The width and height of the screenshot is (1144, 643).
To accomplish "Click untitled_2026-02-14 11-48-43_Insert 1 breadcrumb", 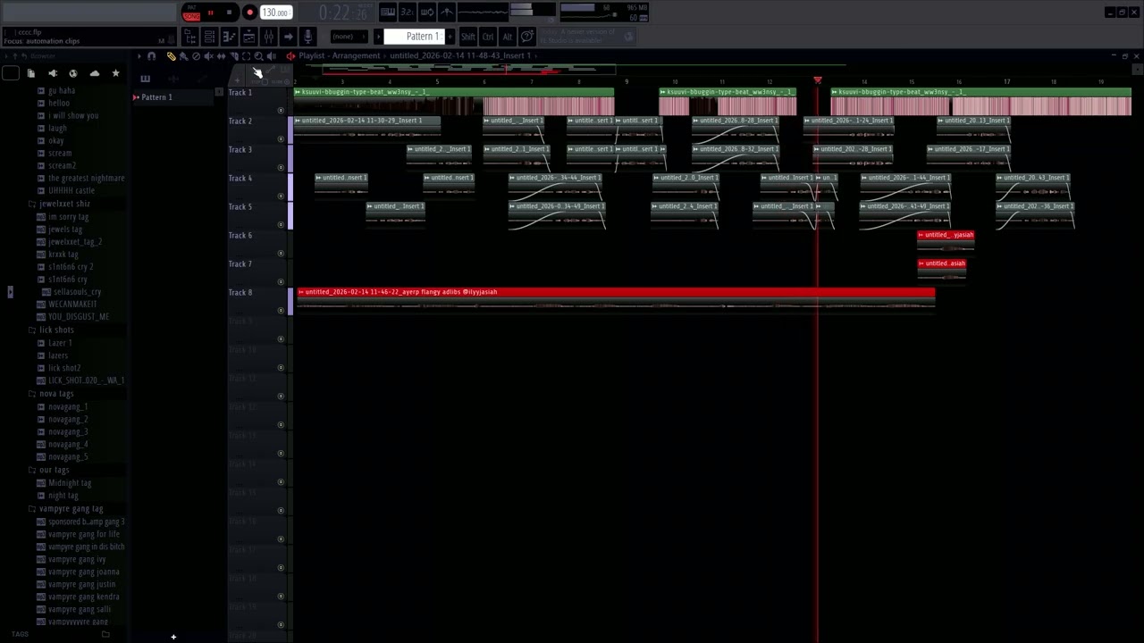I will pos(460,55).
